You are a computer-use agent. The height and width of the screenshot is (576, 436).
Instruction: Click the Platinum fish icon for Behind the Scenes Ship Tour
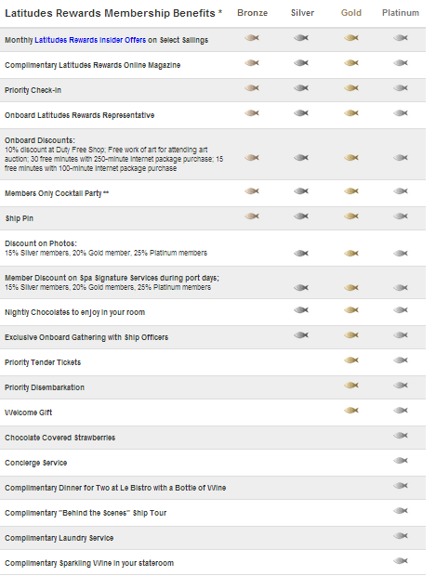pos(401,511)
